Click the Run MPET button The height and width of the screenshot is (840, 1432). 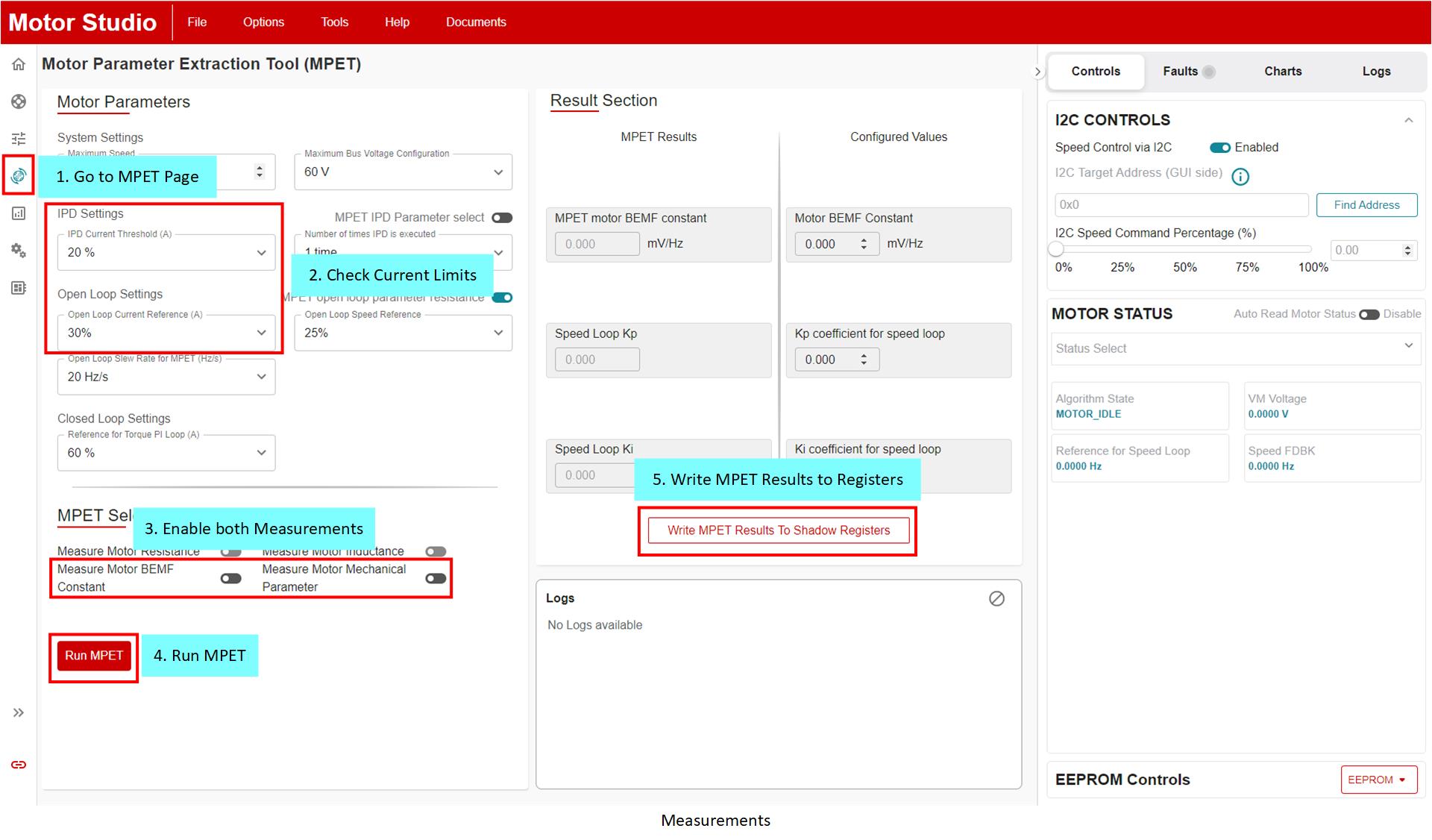(94, 656)
